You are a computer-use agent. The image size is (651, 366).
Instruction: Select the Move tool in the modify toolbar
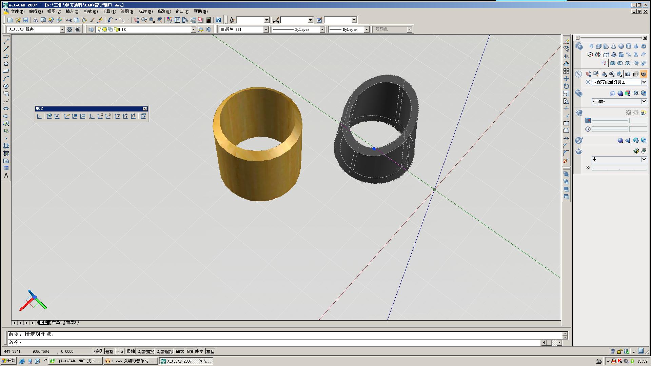coord(566,79)
